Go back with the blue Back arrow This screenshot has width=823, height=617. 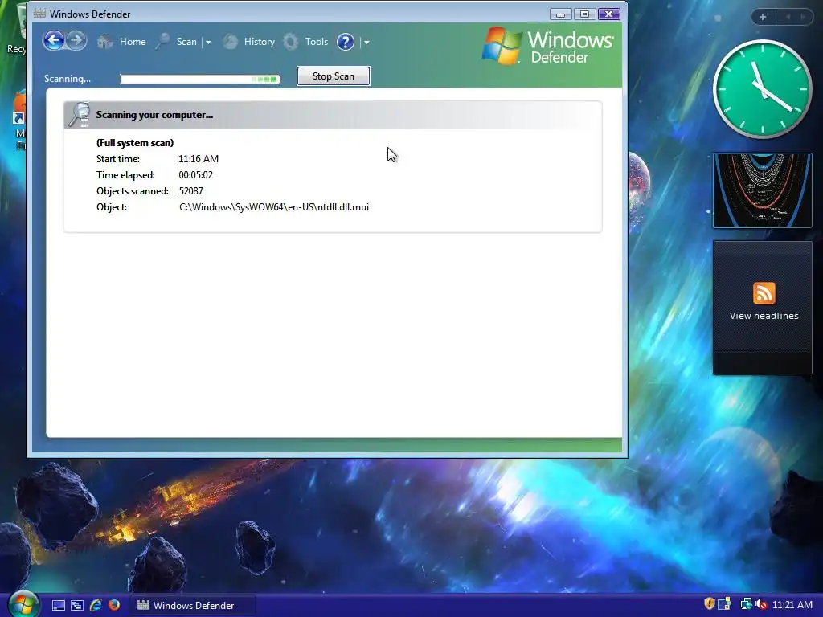click(54, 40)
